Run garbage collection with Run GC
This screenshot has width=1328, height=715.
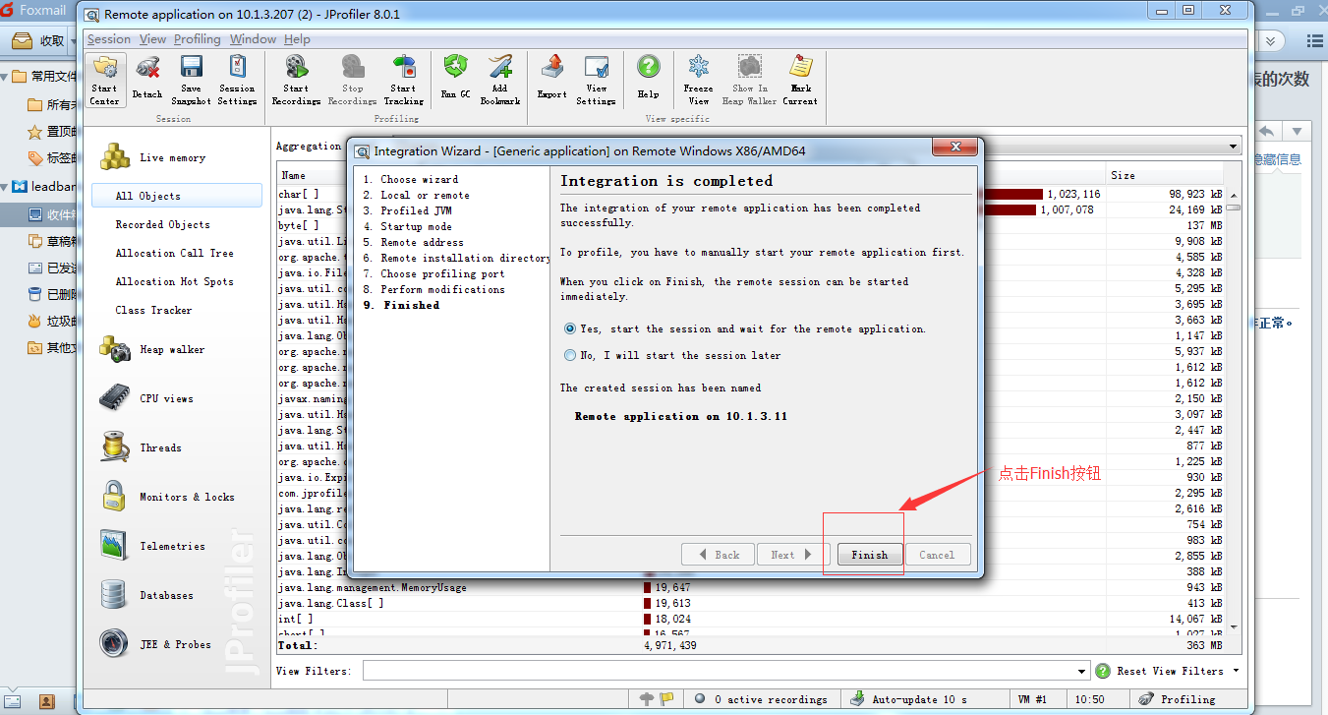click(455, 79)
